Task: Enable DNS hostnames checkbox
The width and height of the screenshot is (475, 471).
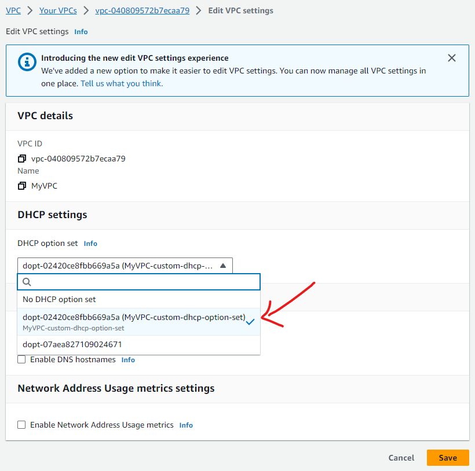Action: [21, 359]
